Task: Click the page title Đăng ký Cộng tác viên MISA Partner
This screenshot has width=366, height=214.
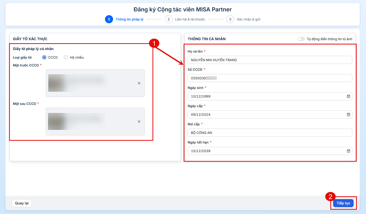Action: (x=183, y=9)
